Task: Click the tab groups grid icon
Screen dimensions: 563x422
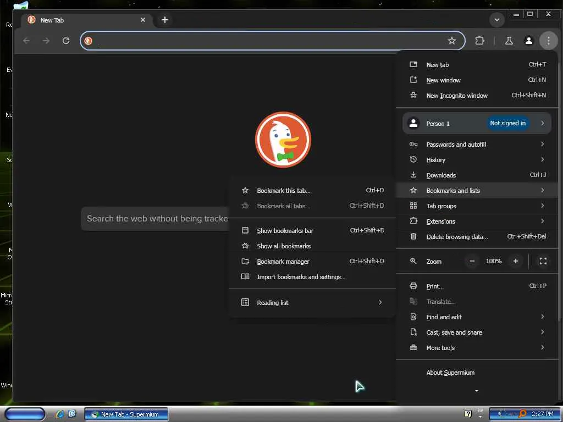Action: tap(413, 206)
